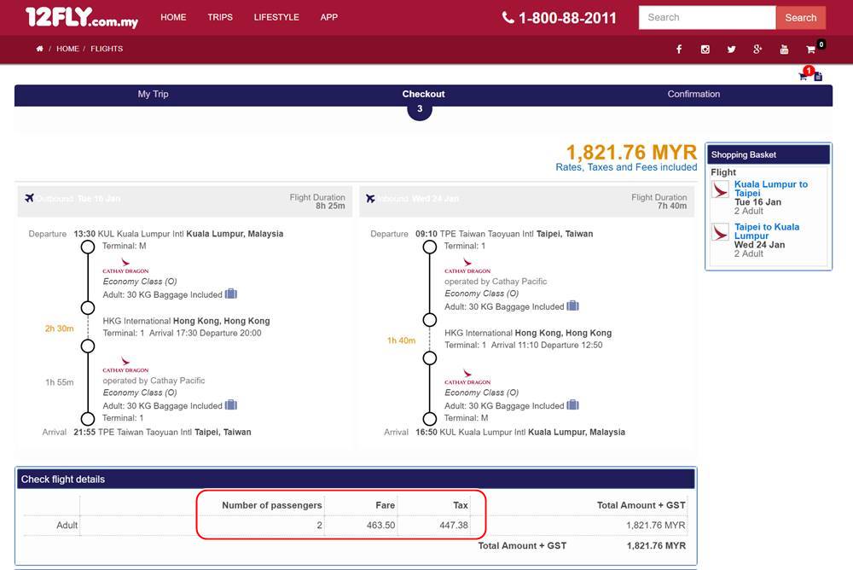853x570 pixels.
Task: Click baggage icon on outbound Kuala Lumpur–Hong Kong leg
Action: point(231,294)
